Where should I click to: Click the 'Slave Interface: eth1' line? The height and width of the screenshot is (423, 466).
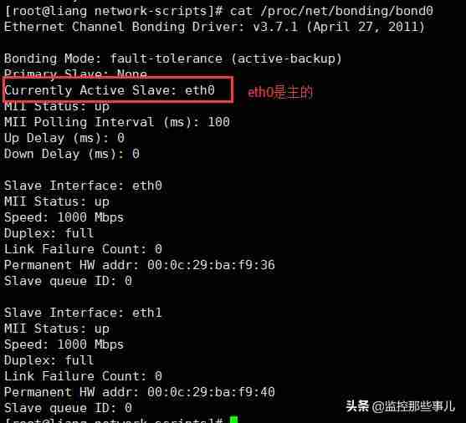click(83, 313)
